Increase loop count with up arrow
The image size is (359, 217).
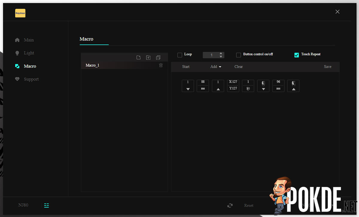221,53
